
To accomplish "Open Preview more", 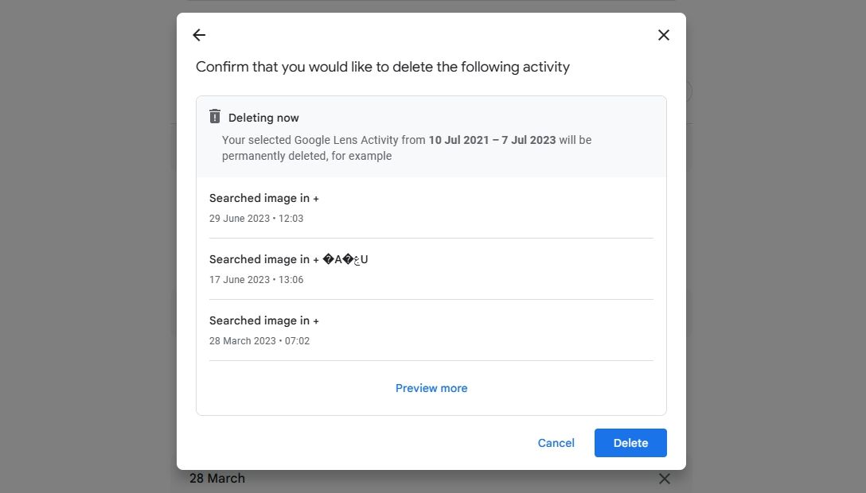I will click(431, 388).
